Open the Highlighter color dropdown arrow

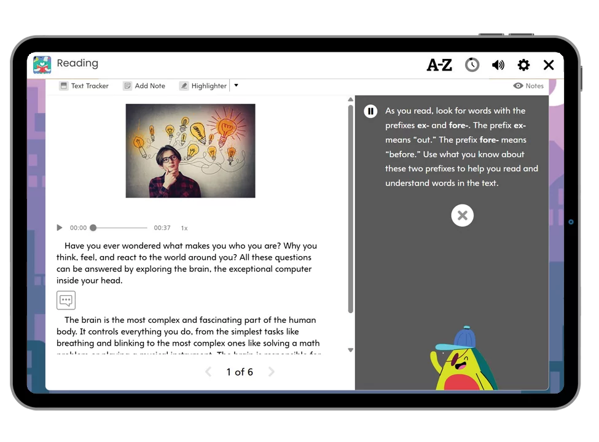(x=236, y=85)
